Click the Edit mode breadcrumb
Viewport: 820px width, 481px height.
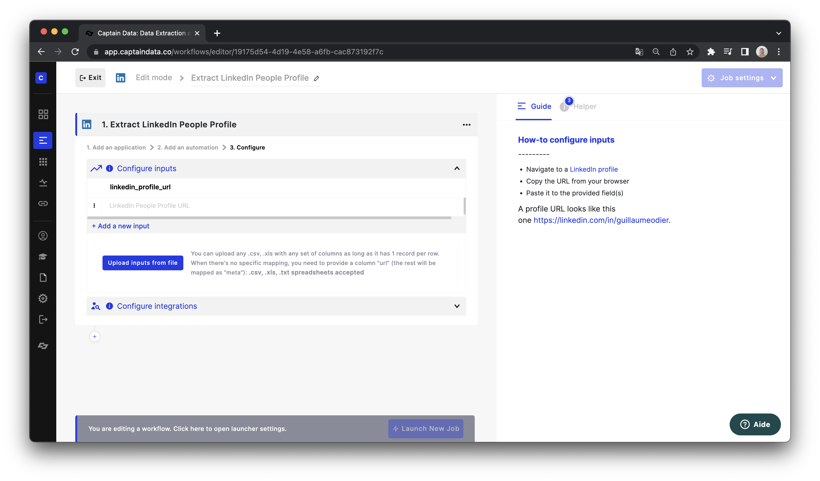[153, 78]
